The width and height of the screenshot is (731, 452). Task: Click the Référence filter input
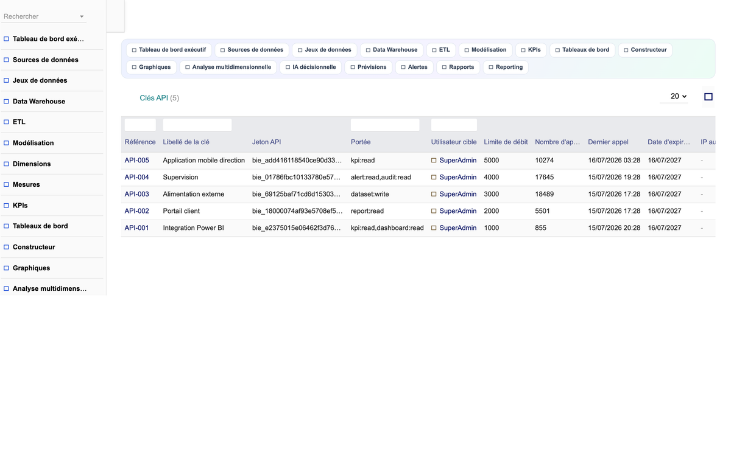point(140,125)
